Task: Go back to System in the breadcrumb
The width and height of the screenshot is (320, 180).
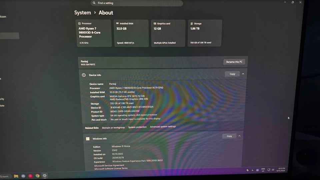Action: 82,13
